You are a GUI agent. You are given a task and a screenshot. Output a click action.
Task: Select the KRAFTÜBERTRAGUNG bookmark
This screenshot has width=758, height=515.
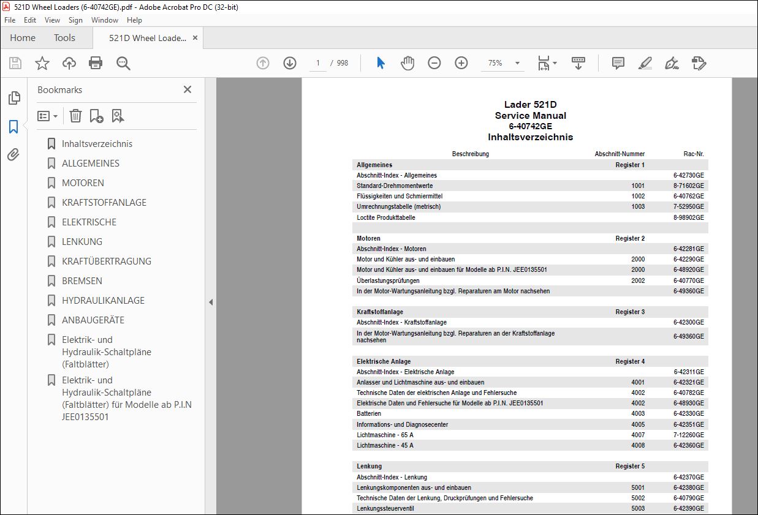107,261
